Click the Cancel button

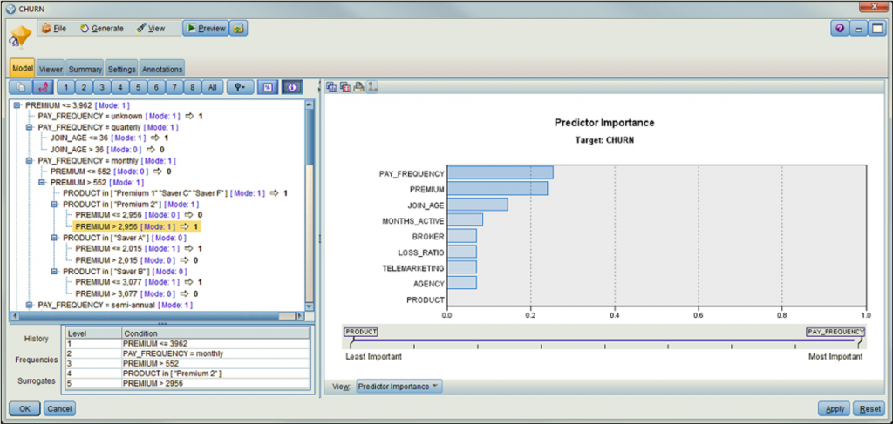(59, 408)
